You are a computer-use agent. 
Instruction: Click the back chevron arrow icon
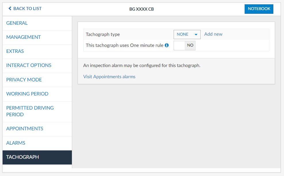click(x=10, y=9)
